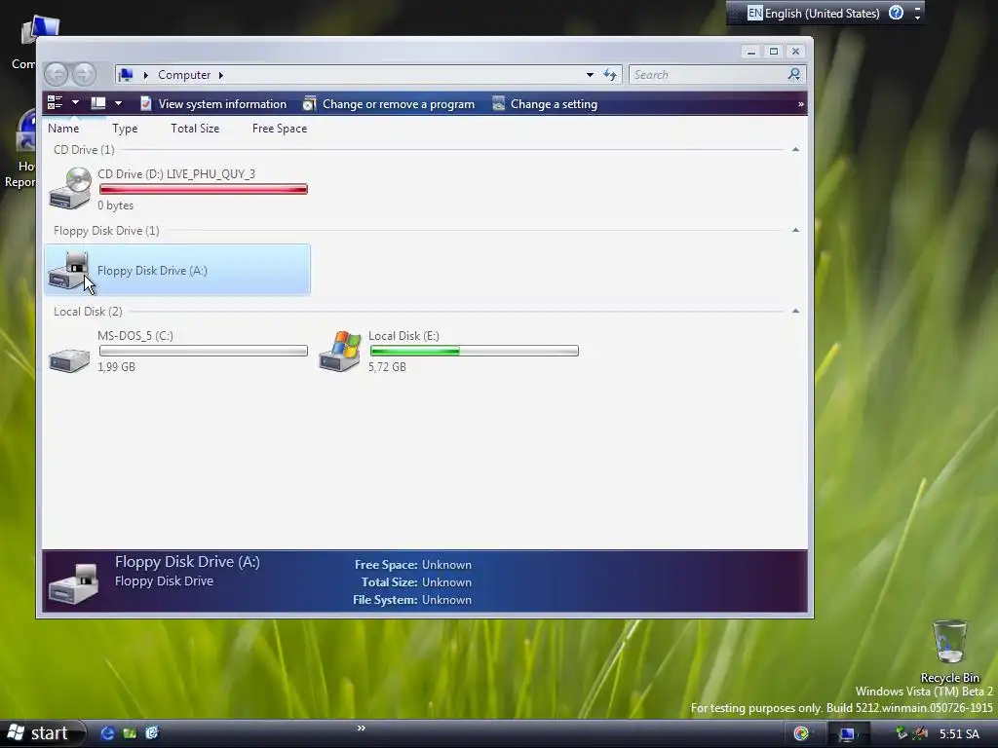Click the computer icon in the address bar
998x748 pixels.
coord(126,75)
